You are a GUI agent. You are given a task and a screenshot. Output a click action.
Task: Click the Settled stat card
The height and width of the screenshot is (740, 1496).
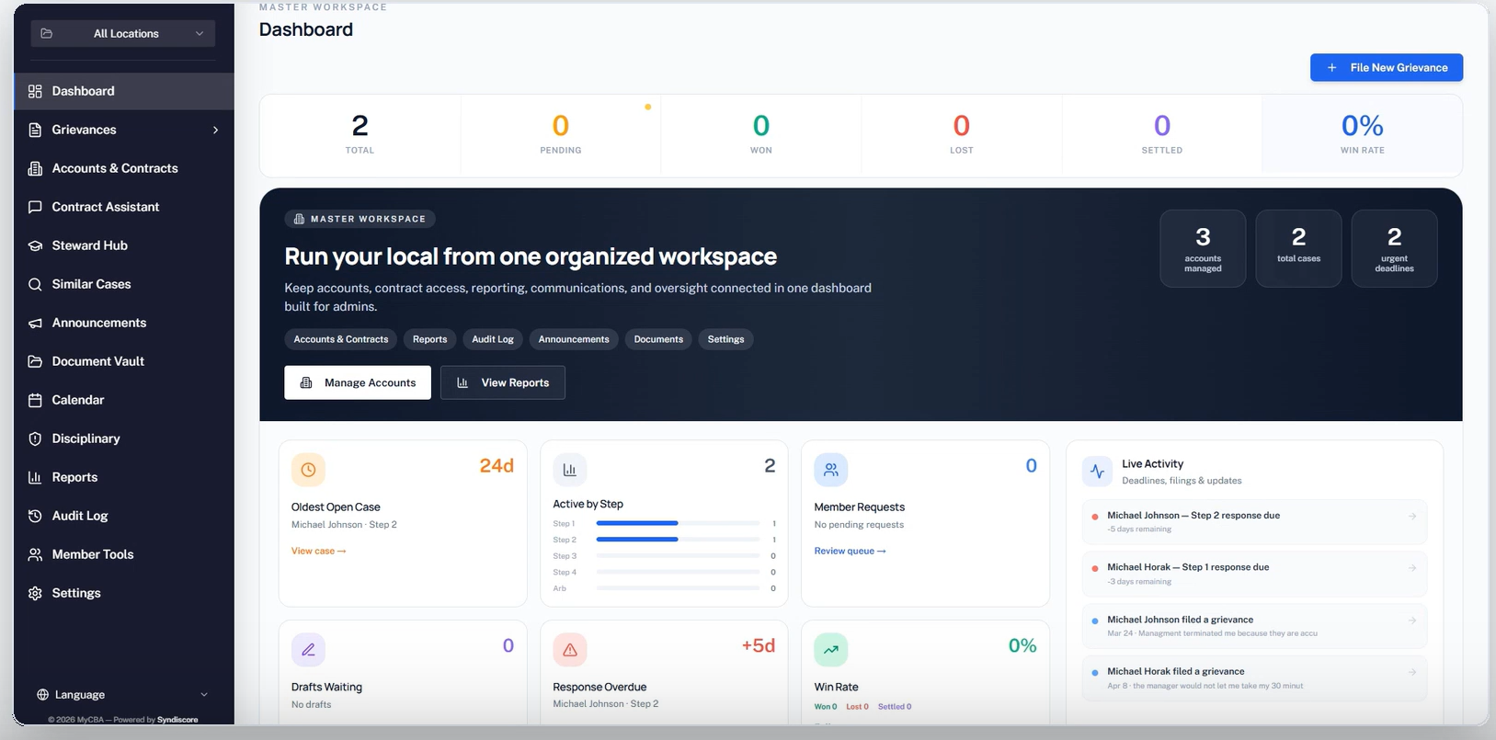(1162, 135)
